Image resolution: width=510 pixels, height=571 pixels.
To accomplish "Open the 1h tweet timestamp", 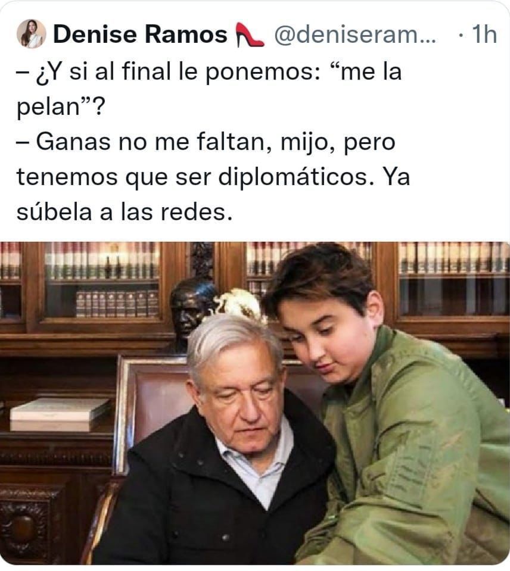I will coord(484,35).
